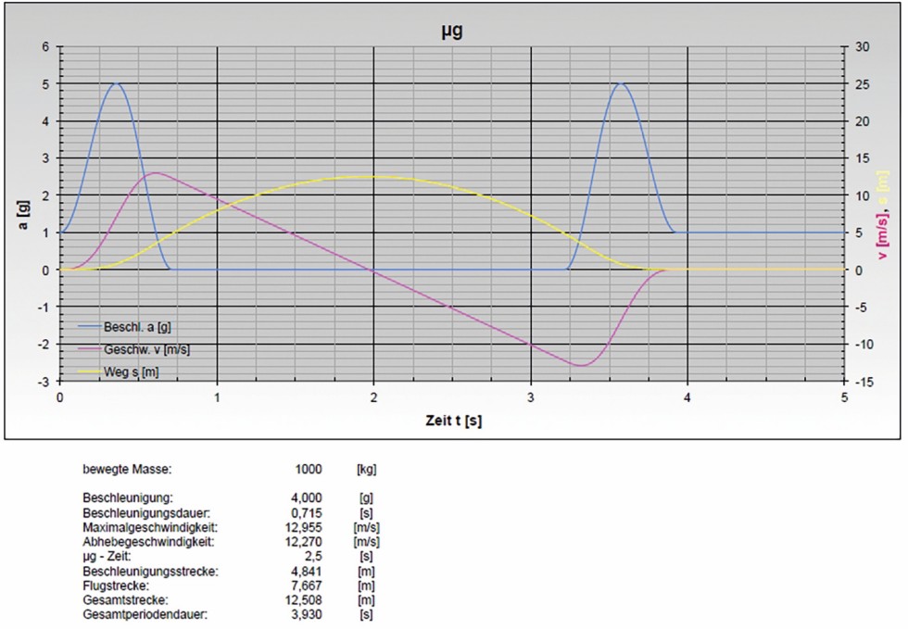Click the bewegte Masse value 1000

(x=309, y=470)
